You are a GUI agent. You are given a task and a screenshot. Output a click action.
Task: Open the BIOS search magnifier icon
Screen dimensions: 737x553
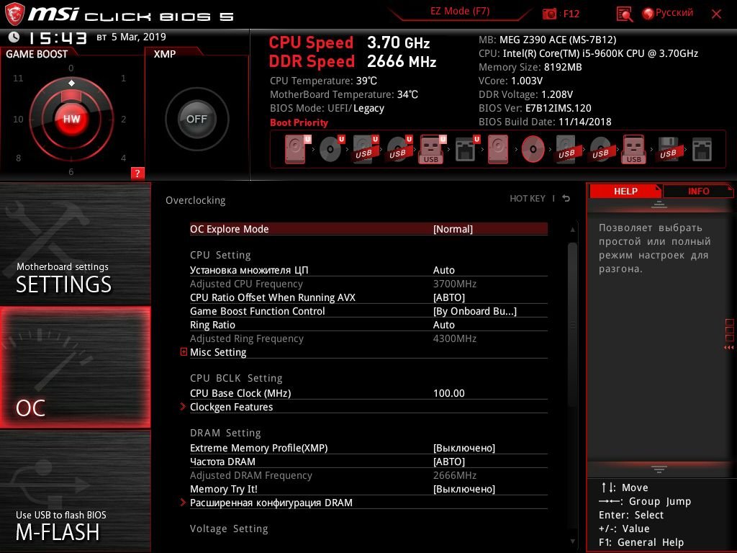[x=624, y=14]
